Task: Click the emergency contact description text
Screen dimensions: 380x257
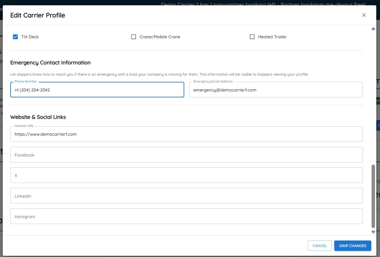Action: pyautogui.click(x=159, y=74)
